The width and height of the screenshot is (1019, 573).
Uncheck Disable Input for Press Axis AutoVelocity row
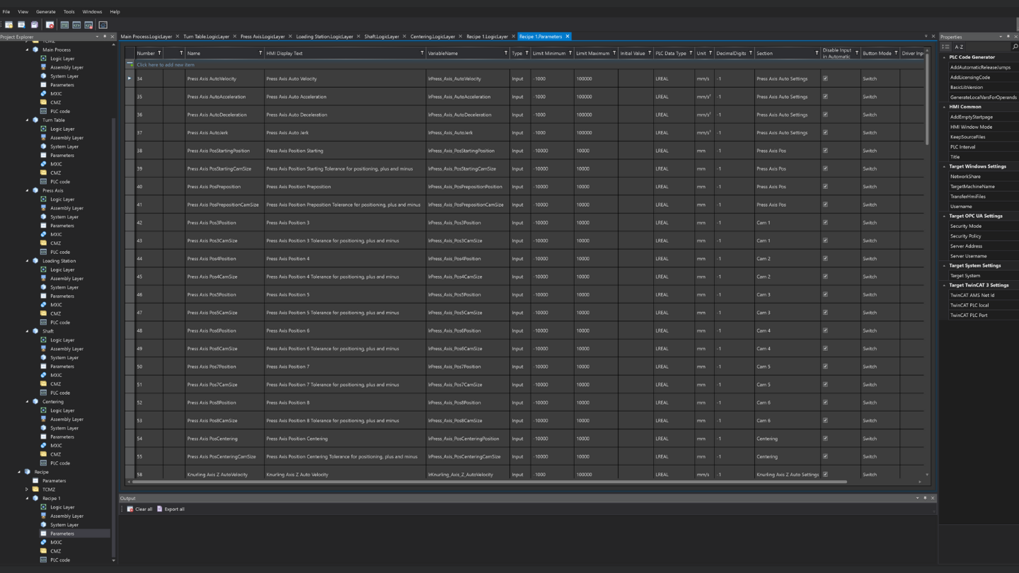tap(825, 79)
